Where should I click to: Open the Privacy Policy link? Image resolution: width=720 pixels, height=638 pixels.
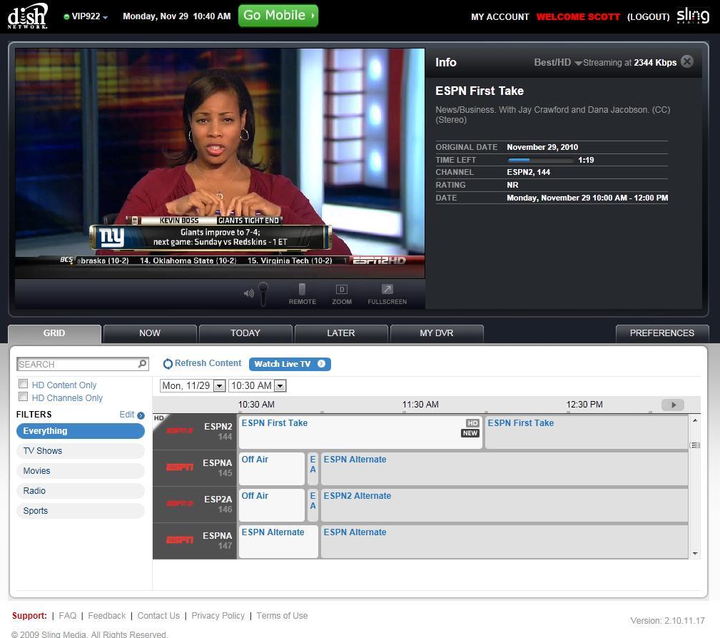point(218,615)
